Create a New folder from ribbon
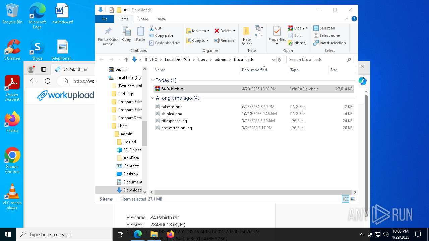The height and width of the screenshot is (241, 429). [x=247, y=36]
